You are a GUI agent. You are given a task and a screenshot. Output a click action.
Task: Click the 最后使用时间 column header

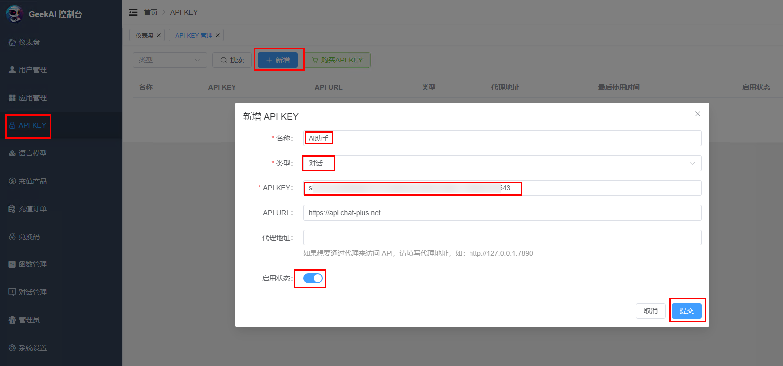(619, 87)
